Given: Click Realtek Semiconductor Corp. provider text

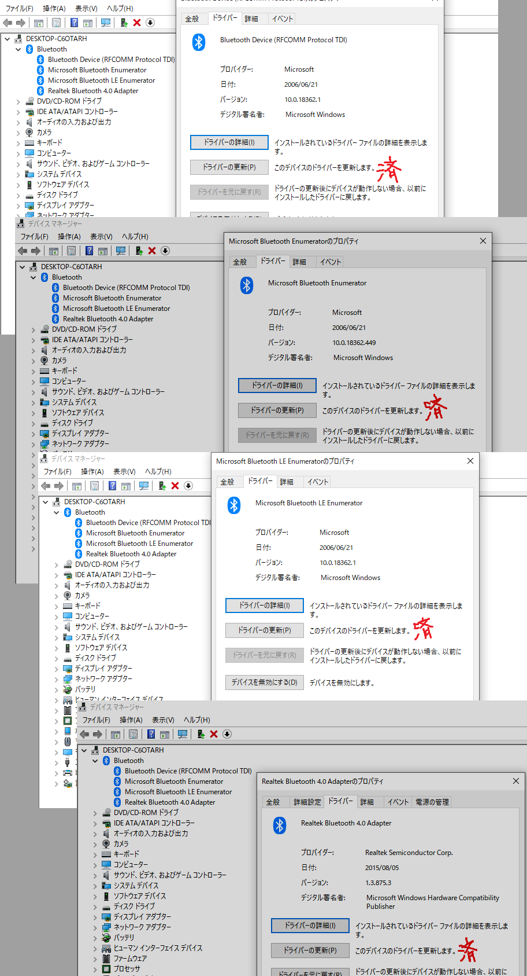Looking at the screenshot, I should click(x=409, y=853).
